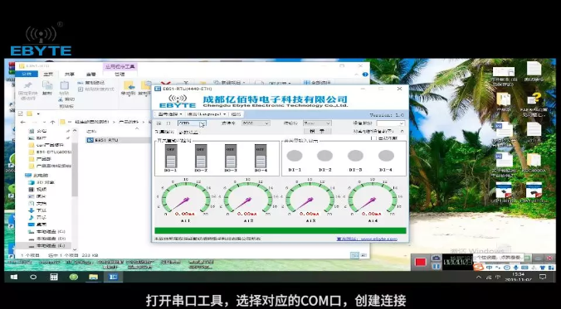Screen dimensions: 561x309
Task: Open the Language menu dropdown
Action: pos(207,114)
